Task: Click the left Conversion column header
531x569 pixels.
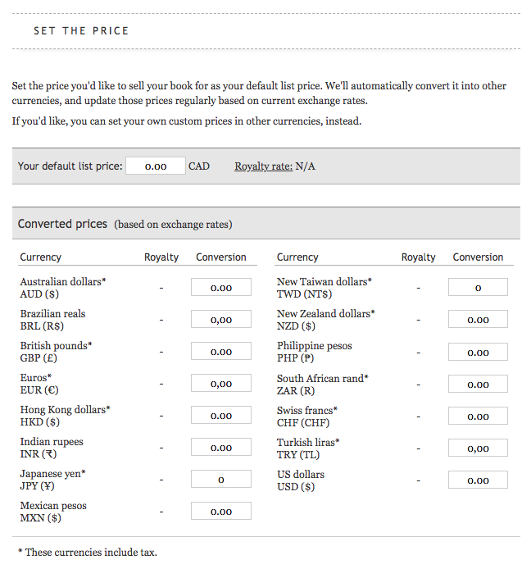Action: click(x=221, y=257)
